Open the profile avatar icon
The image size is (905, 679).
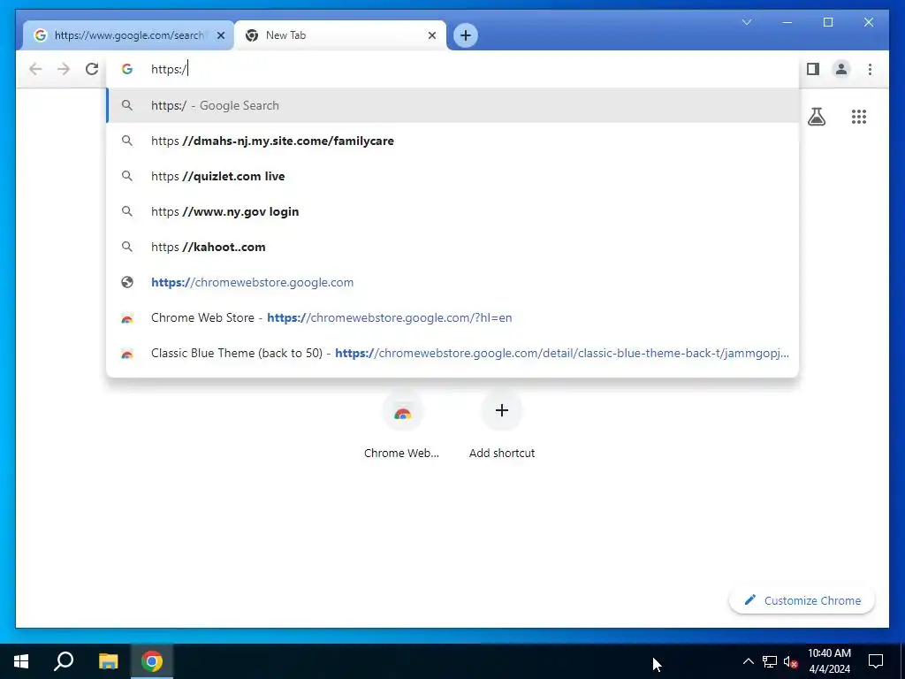pos(841,69)
